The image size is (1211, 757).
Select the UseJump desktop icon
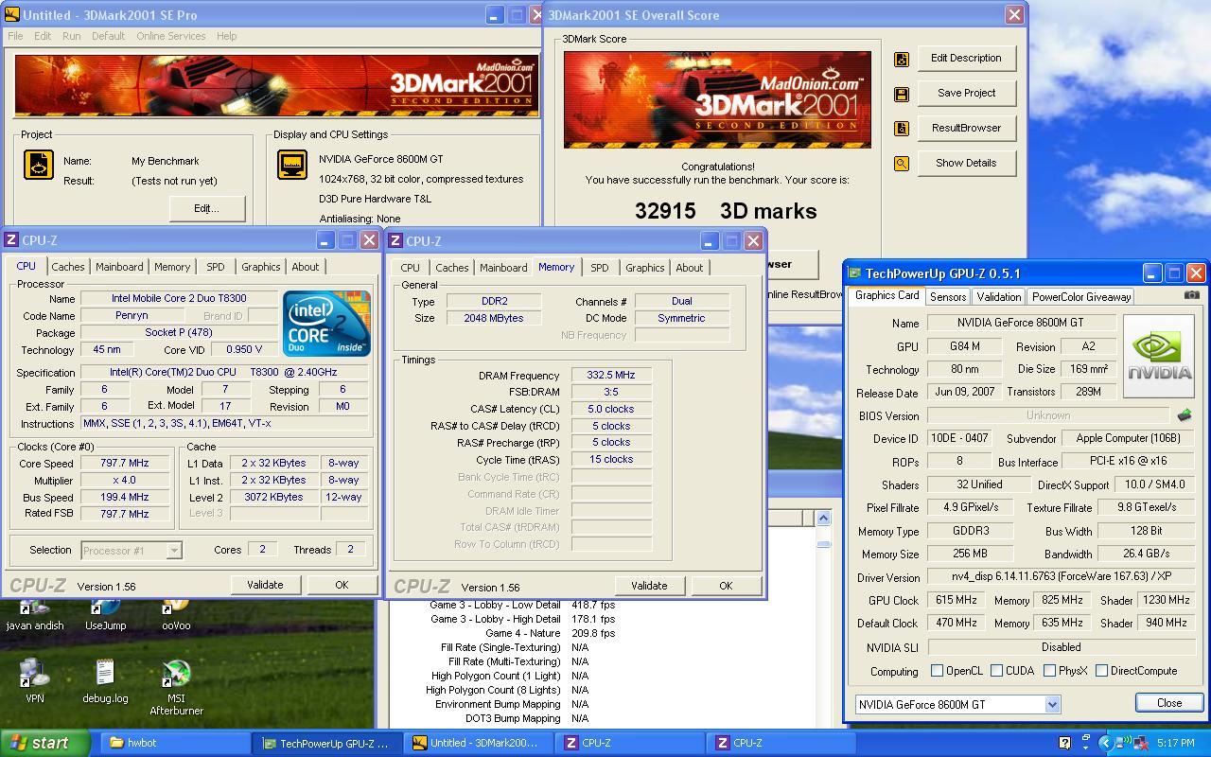(105, 614)
